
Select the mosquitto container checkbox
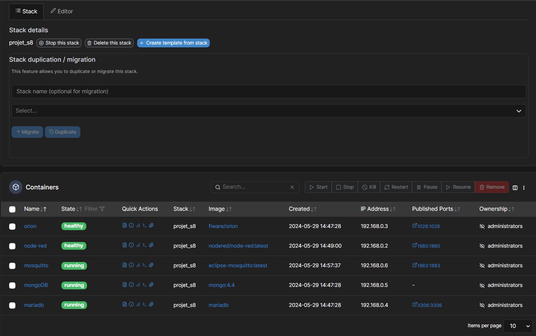point(12,266)
